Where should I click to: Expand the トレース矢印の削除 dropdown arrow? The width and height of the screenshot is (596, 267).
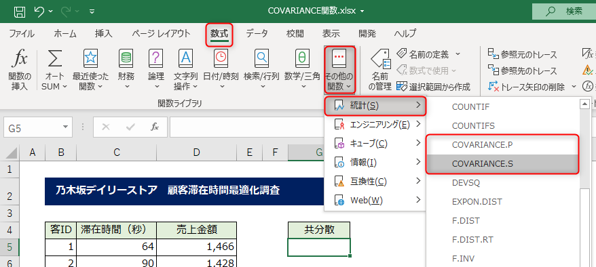point(574,87)
